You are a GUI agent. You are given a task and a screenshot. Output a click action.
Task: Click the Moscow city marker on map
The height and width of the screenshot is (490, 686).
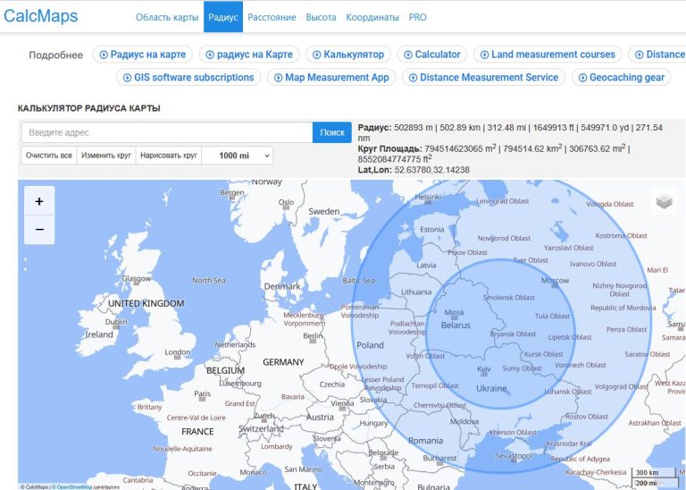click(555, 285)
